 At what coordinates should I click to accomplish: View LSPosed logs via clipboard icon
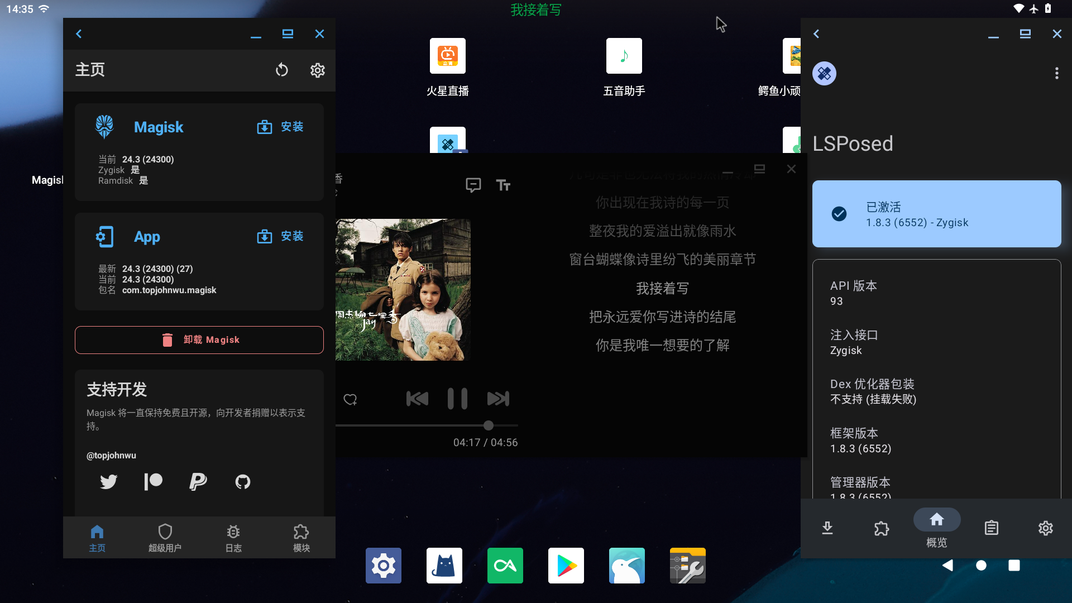991,528
